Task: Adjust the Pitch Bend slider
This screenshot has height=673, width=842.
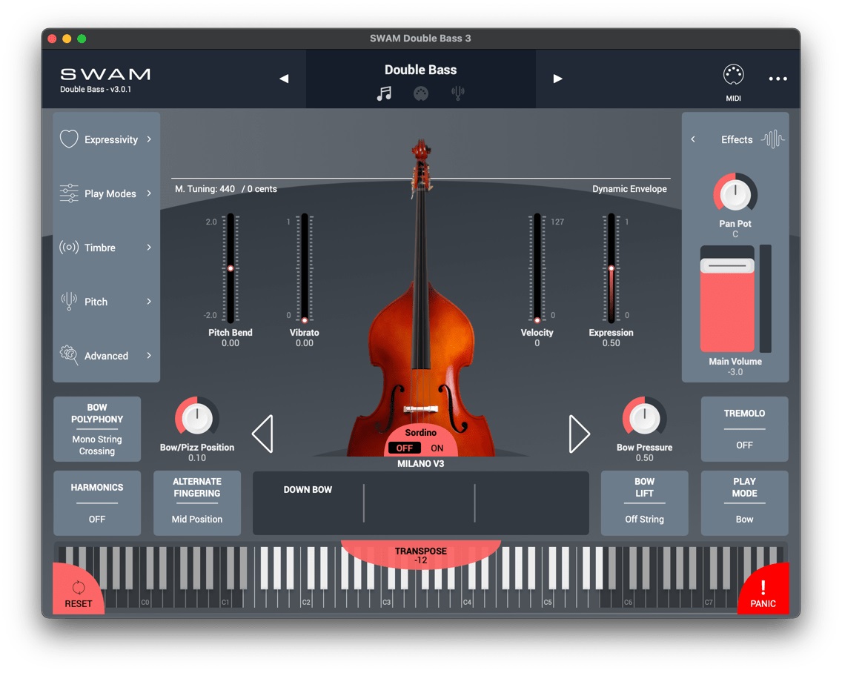Action: point(231,268)
